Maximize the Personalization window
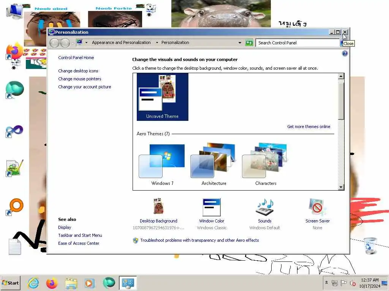Screen dimensions: 389x291 [x=338, y=32]
